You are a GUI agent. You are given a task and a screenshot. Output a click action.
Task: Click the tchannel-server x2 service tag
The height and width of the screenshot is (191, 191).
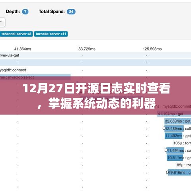tap(16, 34)
